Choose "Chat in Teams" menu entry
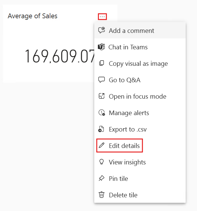The image size is (197, 211). click(128, 47)
